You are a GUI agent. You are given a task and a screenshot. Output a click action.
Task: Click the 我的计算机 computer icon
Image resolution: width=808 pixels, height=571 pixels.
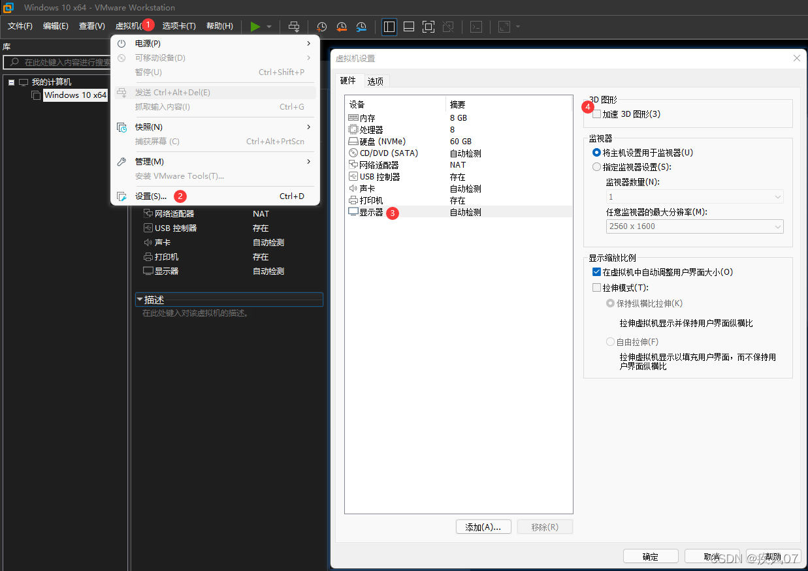tap(24, 82)
